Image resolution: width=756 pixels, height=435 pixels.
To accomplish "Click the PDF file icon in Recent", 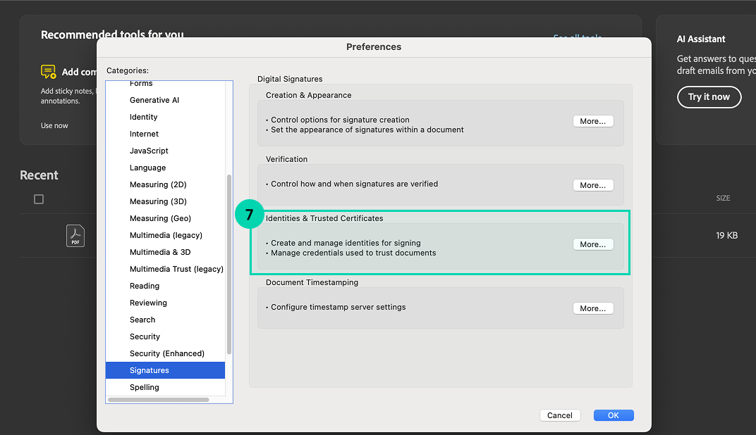I will [x=75, y=236].
